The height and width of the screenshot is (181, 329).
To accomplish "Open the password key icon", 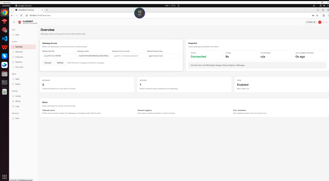I will [313, 16].
